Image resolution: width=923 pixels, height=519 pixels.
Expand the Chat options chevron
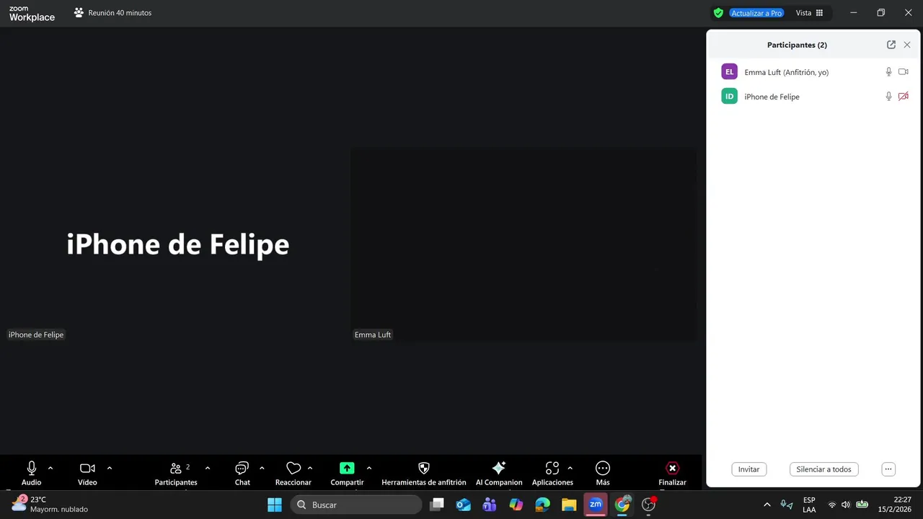coord(262,469)
